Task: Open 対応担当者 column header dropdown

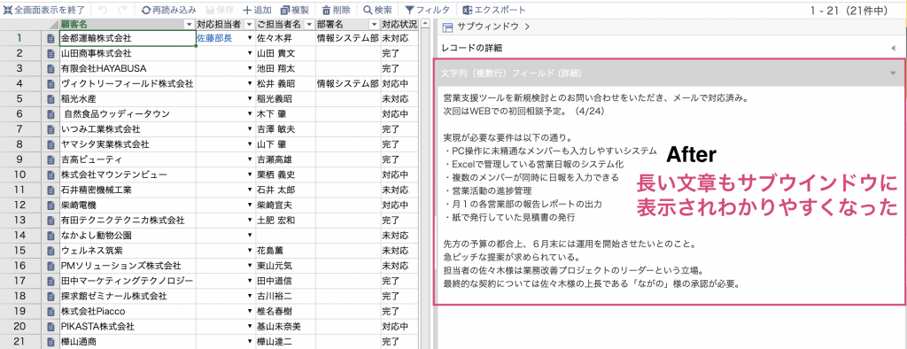Action: (x=249, y=24)
